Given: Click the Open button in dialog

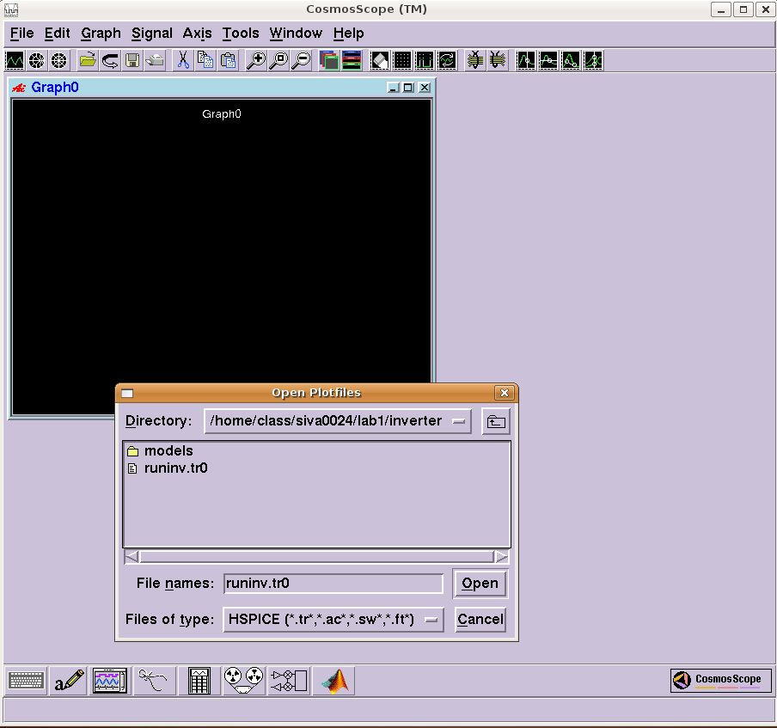Looking at the screenshot, I should (480, 584).
